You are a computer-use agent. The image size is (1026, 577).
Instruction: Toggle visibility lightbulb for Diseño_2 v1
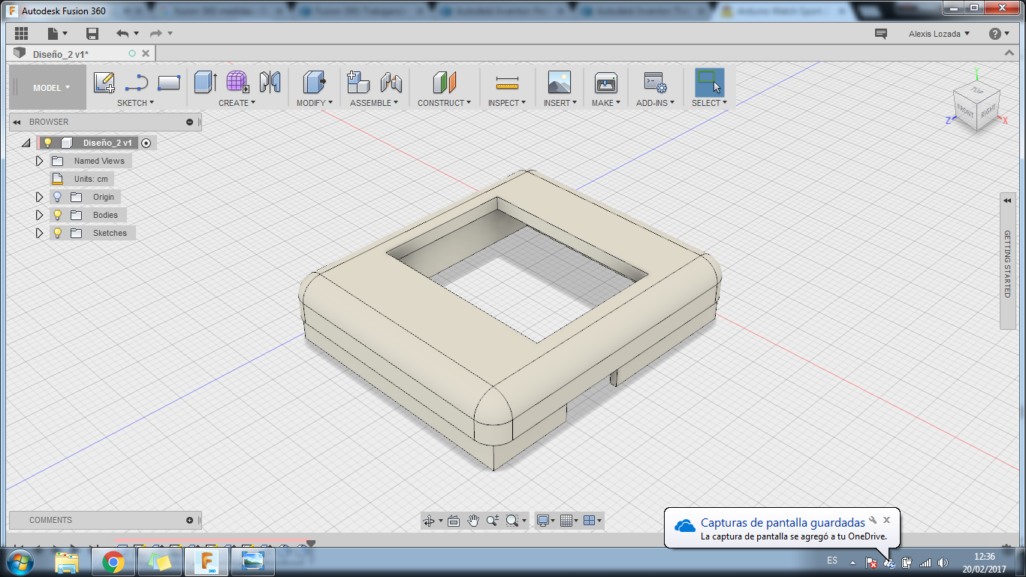pyautogui.click(x=47, y=143)
